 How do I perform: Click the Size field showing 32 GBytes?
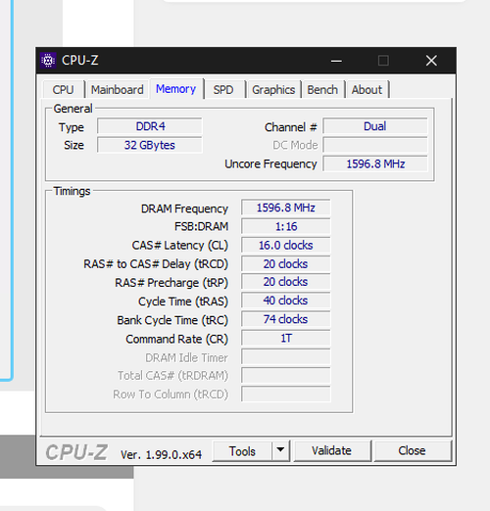click(x=150, y=145)
